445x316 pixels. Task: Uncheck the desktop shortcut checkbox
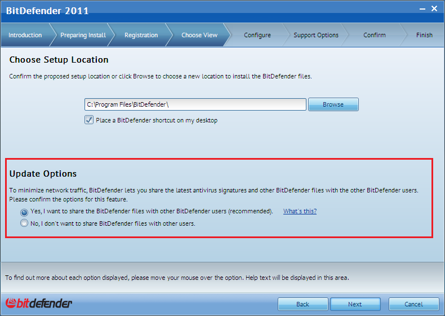pyautogui.click(x=89, y=120)
